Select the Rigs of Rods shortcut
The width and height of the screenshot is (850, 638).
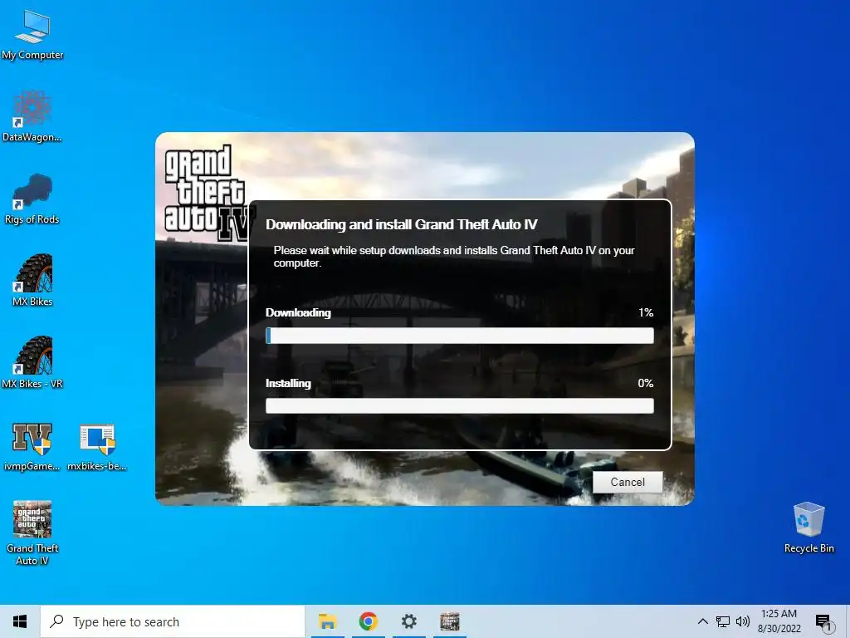point(32,199)
